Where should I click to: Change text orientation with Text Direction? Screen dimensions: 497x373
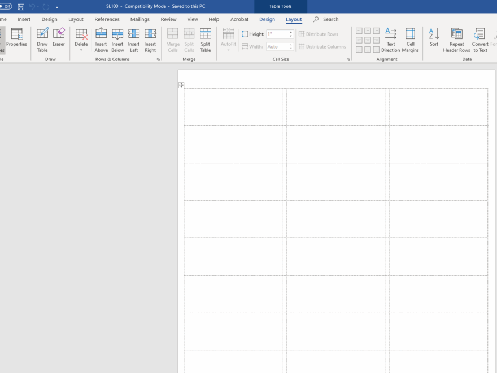[390, 40]
